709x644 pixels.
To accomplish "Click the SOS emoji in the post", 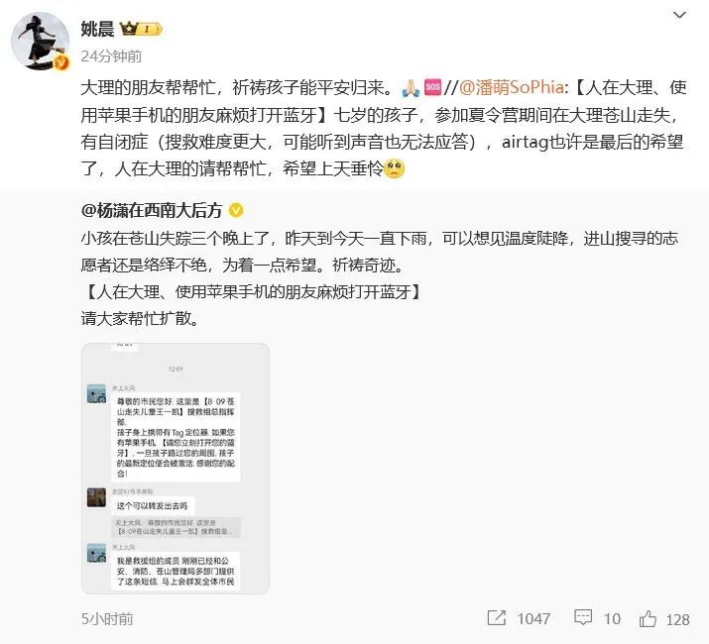I will [432, 87].
